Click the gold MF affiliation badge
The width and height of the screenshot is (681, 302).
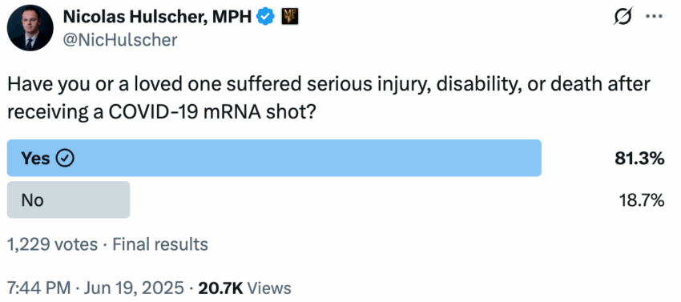(290, 17)
